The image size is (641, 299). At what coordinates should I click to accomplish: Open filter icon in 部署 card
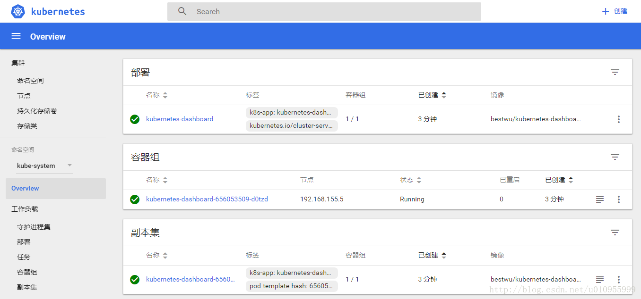615,72
